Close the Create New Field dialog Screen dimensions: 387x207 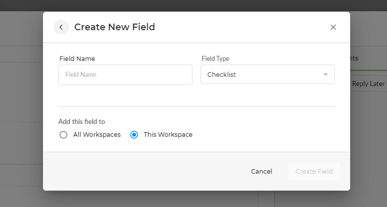pos(333,27)
